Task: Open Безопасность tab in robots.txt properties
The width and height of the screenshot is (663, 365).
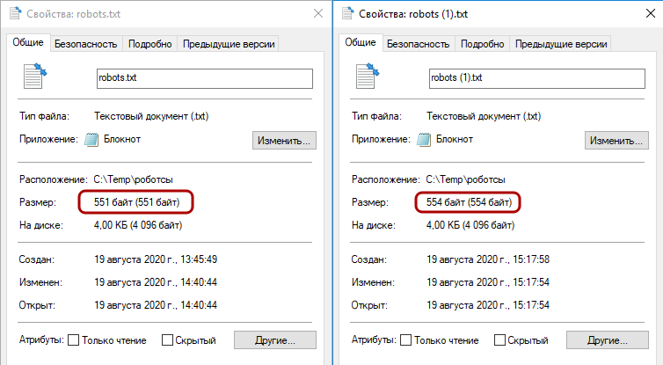Action: click(x=86, y=43)
